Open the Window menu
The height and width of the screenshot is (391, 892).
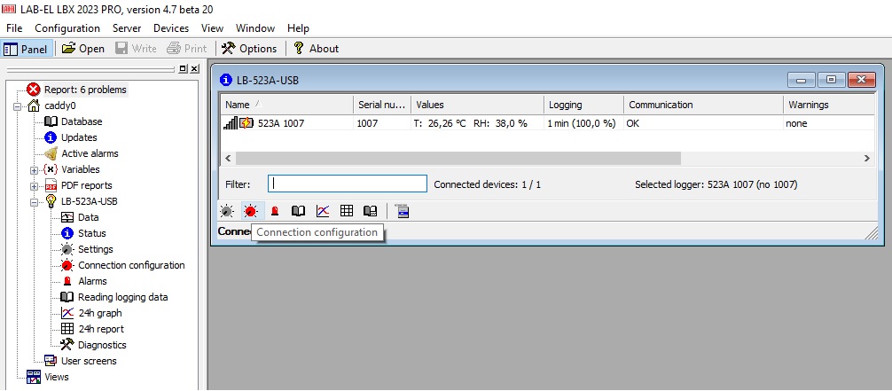pyautogui.click(x=254, y=27)
